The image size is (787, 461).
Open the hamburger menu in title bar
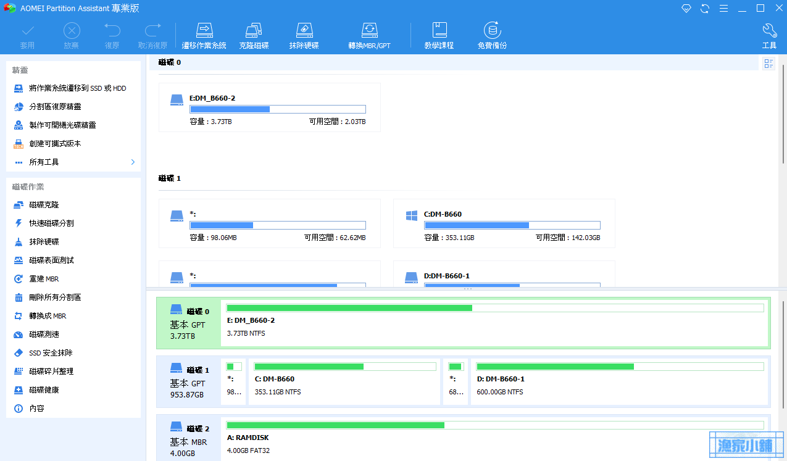724,8
